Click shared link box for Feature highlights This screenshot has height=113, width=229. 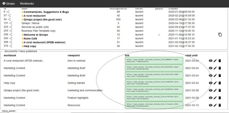(x=154, y=98)
